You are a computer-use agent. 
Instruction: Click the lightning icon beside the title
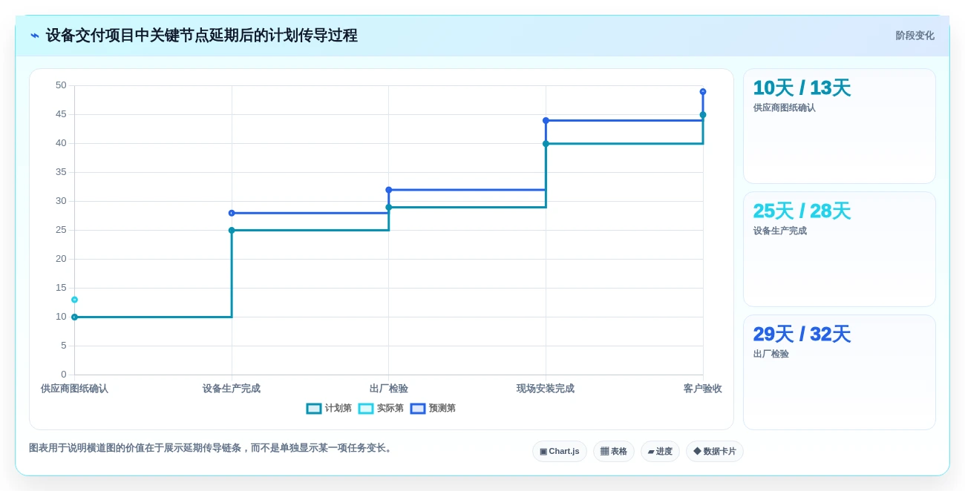coord(35,36)
